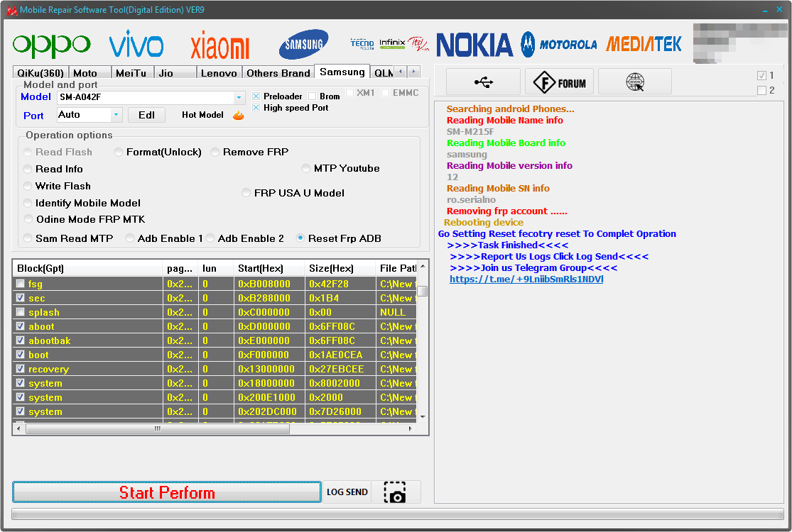
Task: Select Reset Frp ADB option
Action: point(300,238)
